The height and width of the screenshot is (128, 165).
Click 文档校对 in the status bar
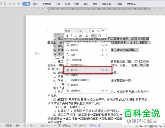tap(81, 125)
